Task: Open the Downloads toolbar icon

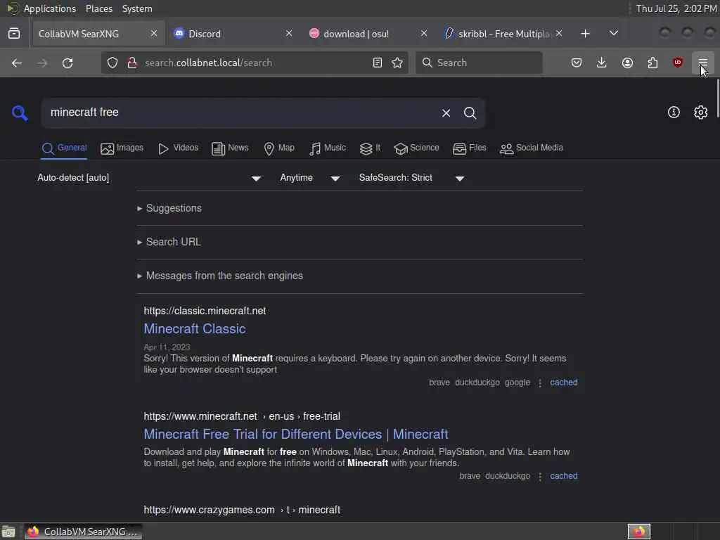Action: coord(602,63)
